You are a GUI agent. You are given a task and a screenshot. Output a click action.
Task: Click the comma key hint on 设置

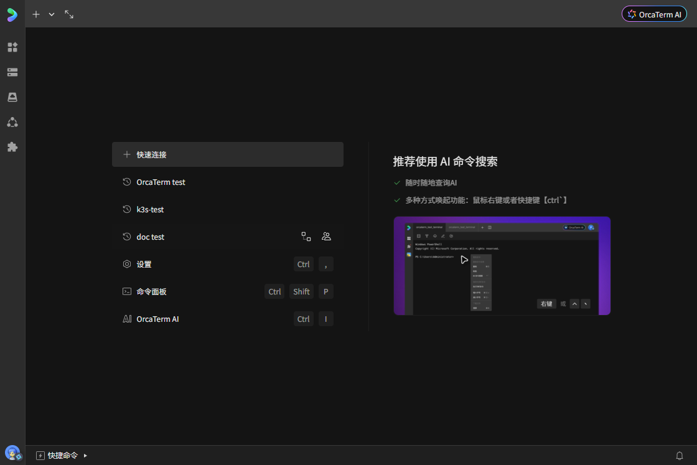pos(326,264)
